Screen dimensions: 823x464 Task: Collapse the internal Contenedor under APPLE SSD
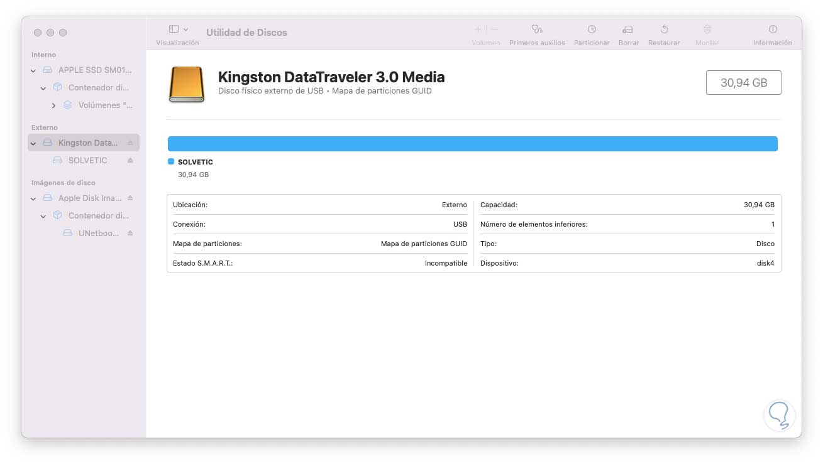pos(43,88)
